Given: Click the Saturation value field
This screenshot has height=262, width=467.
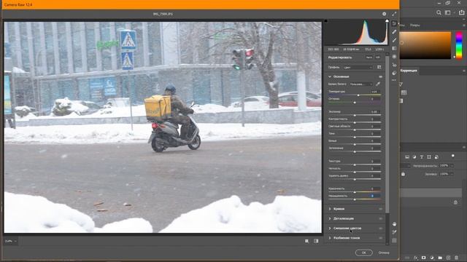Looking at the screenshot, I should coord(374,196).
